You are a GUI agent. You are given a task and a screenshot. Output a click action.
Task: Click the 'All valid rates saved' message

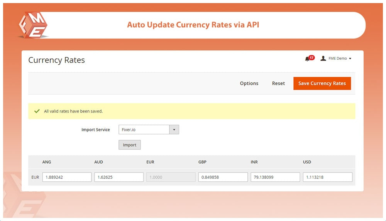tap(73, 111)
